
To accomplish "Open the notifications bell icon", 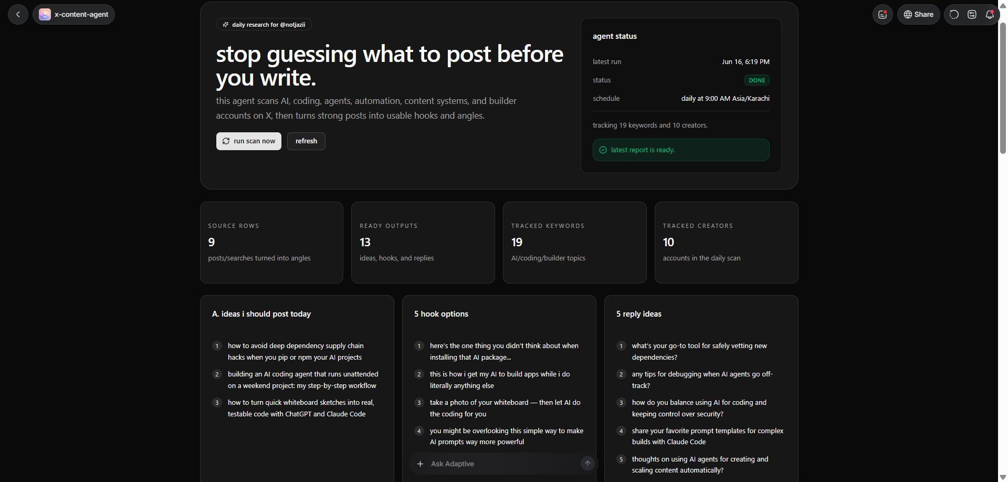I will [x=990, y=15].
